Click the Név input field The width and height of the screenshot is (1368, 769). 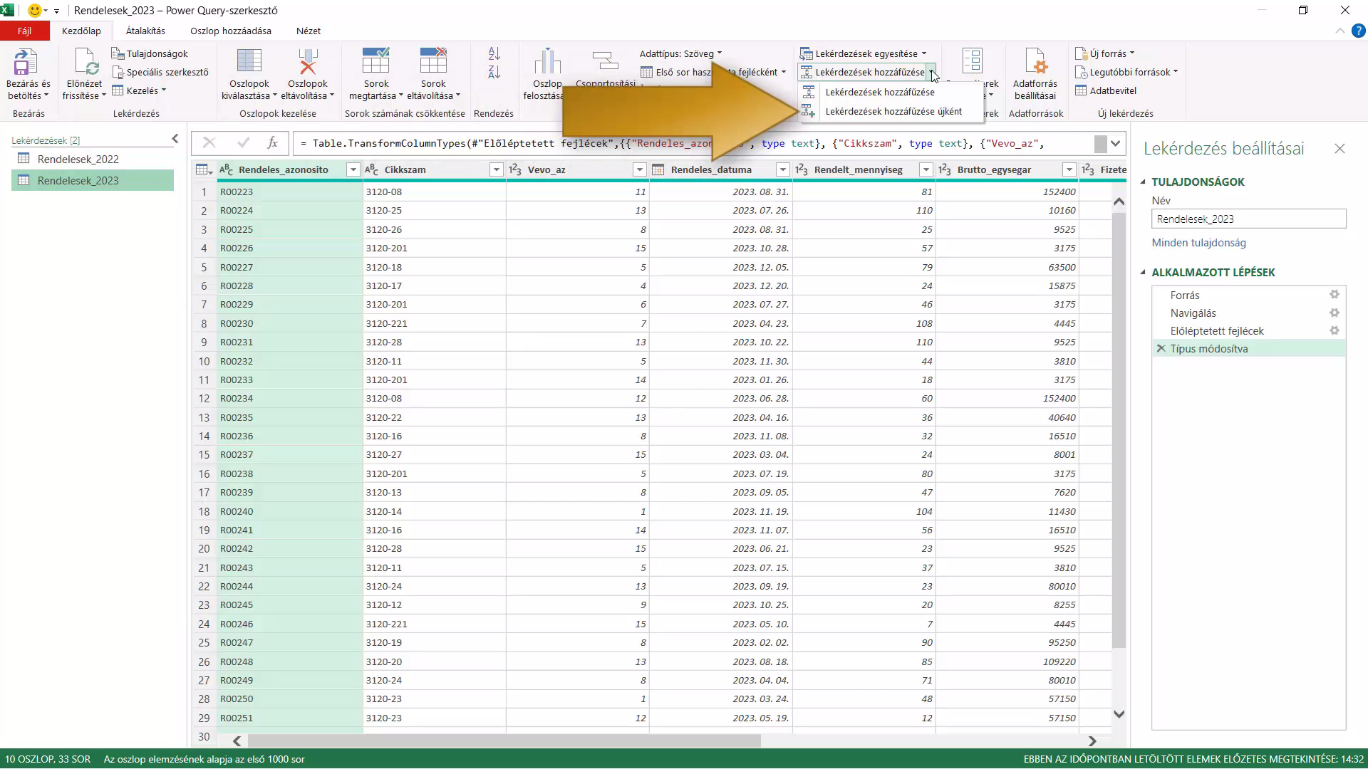(x=1248, y=219)
